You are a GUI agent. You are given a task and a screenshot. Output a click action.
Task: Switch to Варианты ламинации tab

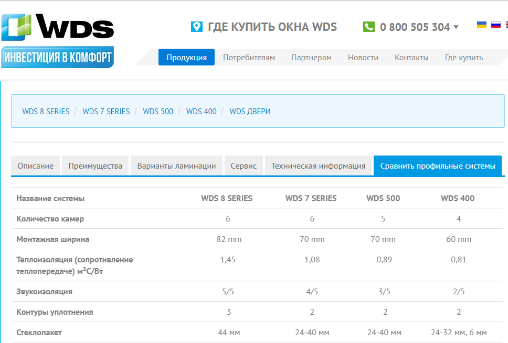(176, 166)
